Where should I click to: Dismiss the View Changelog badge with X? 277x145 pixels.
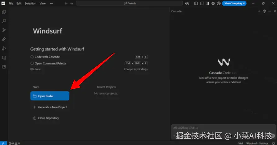(x=244, y=3)
